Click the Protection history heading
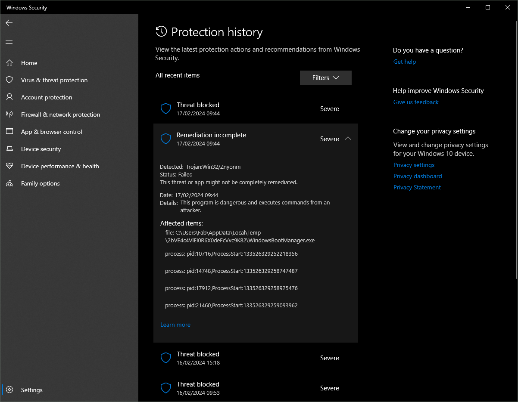This screenshot has width=518, height=402. click(217, 32)
